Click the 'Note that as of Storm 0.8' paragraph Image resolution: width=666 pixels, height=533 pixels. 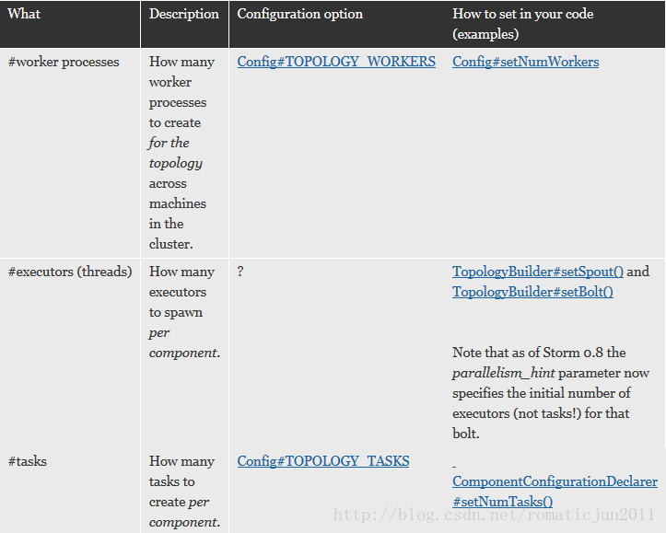(x=551, y=393)
